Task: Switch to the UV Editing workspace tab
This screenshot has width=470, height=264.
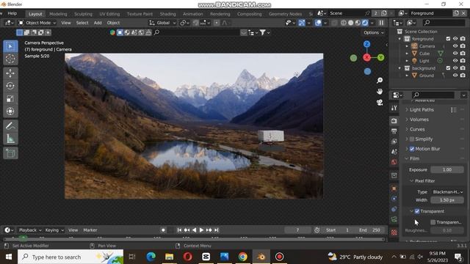Action: click(x=109, y=14)
